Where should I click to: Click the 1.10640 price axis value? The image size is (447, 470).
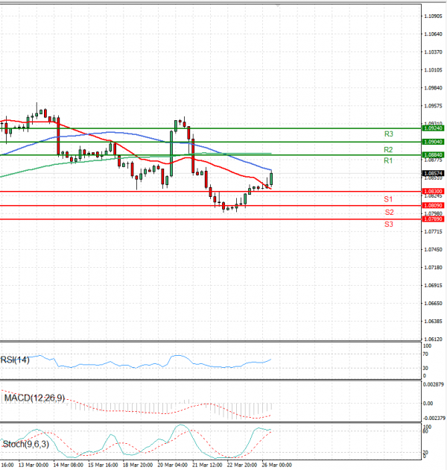pyautogui.click(x=434, y=34)
